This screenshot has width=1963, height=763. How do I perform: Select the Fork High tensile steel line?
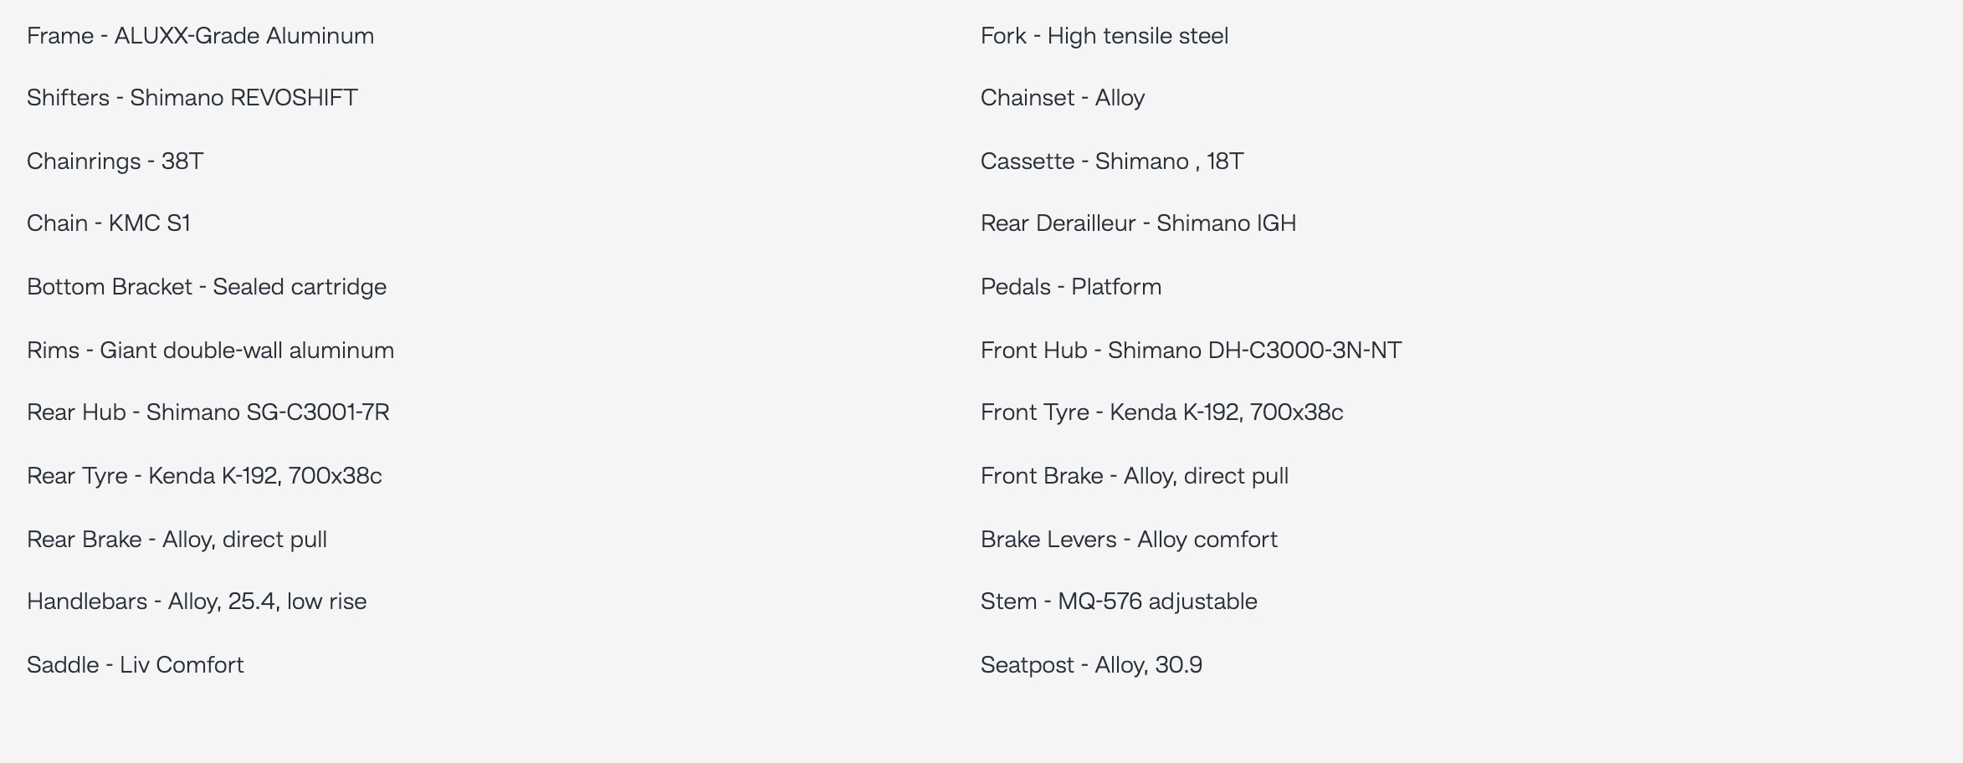click(1105, 36)
